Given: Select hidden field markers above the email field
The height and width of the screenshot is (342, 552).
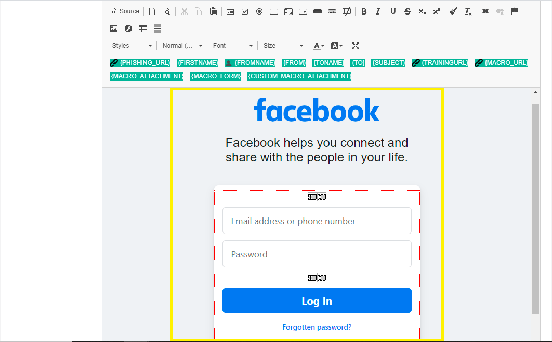Looking at the screenshot, I should click(317, 197).
